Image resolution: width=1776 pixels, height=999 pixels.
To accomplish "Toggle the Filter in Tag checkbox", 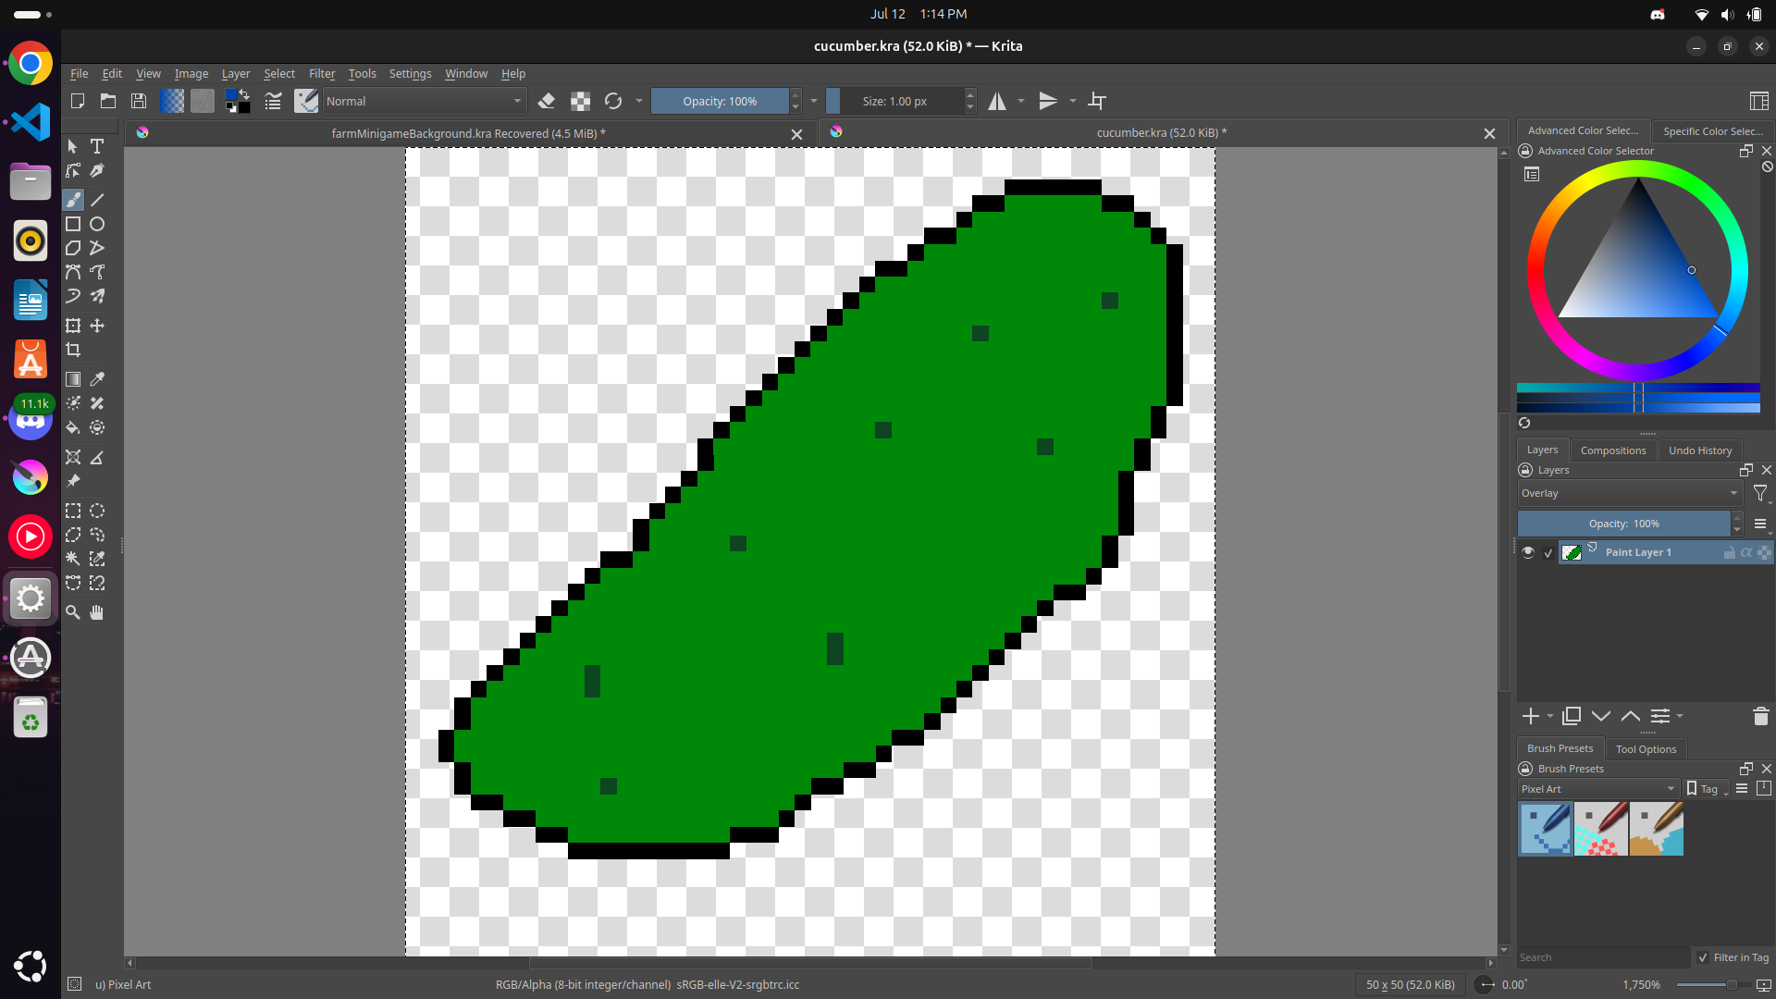I will (x=1703, y=957).
